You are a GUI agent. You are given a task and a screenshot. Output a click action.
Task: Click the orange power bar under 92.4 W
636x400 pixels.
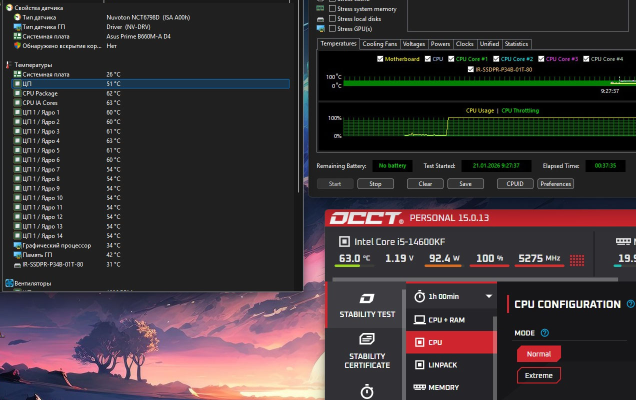[x=443, y=266]
